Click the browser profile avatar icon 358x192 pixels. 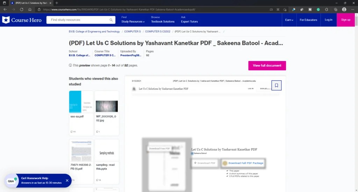[344, 9]
